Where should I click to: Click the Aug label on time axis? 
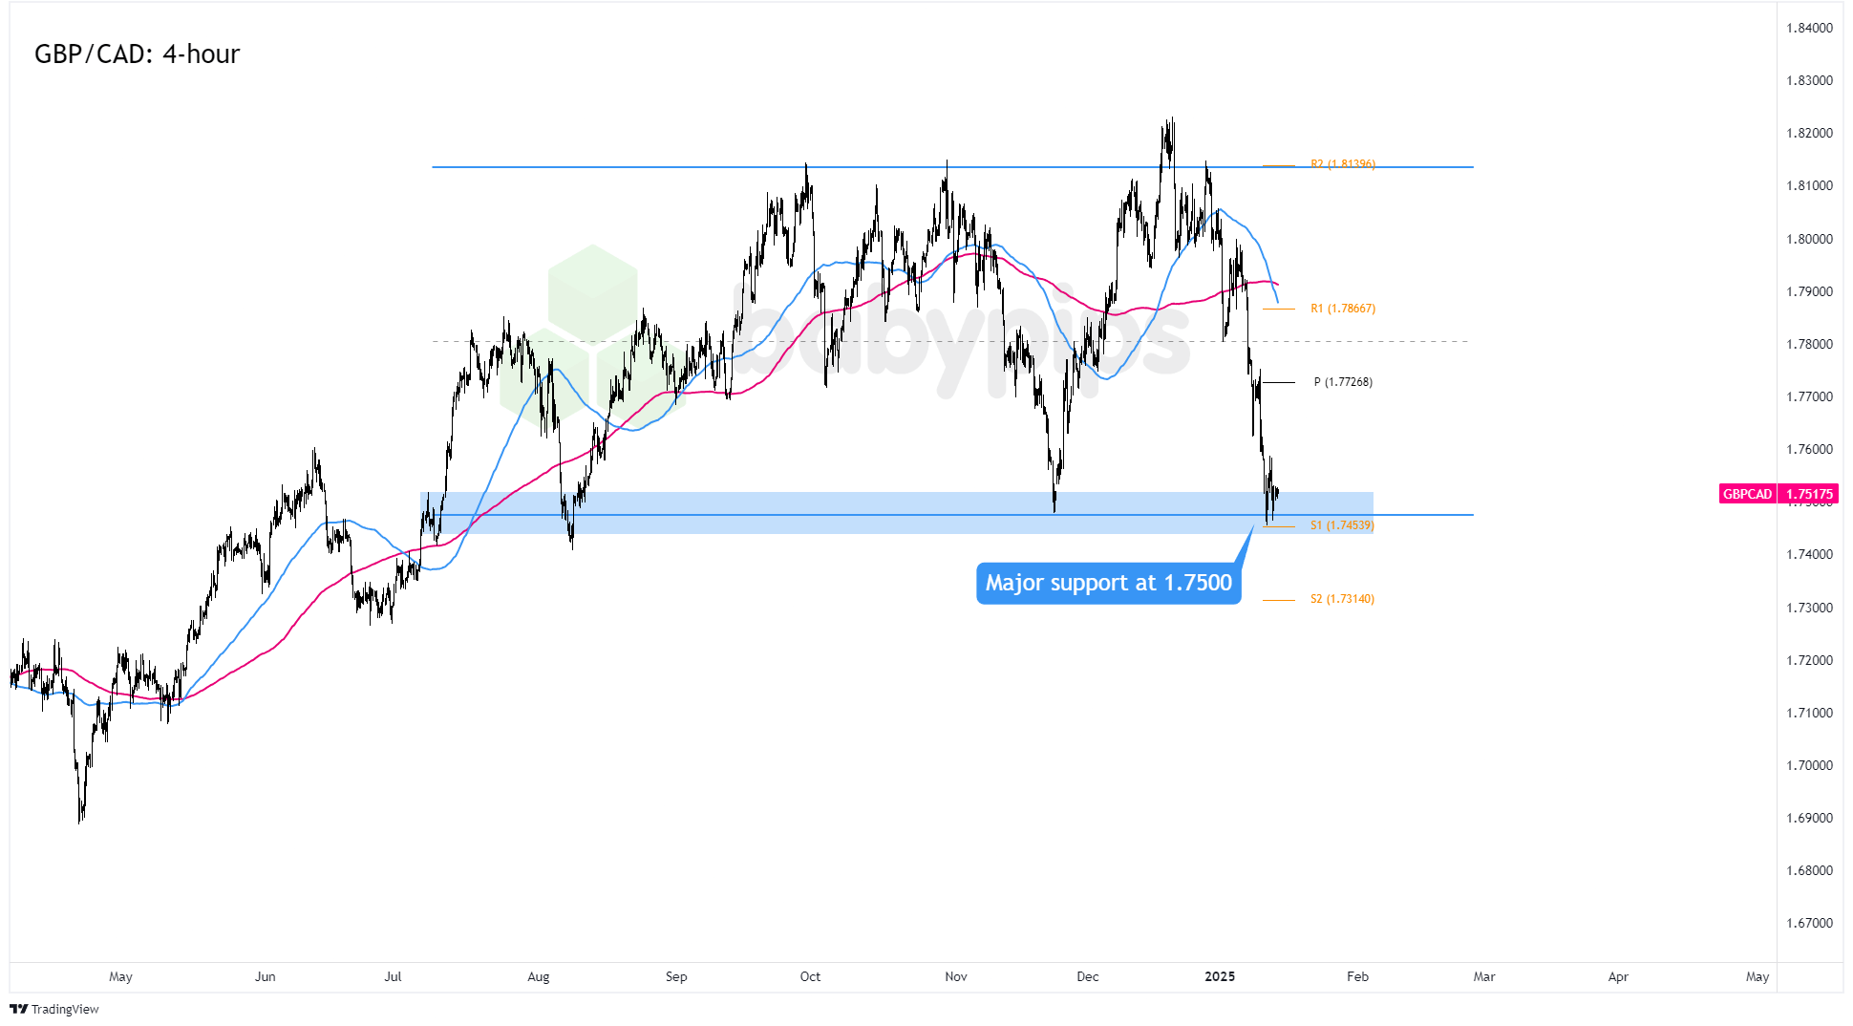[539, 976]
